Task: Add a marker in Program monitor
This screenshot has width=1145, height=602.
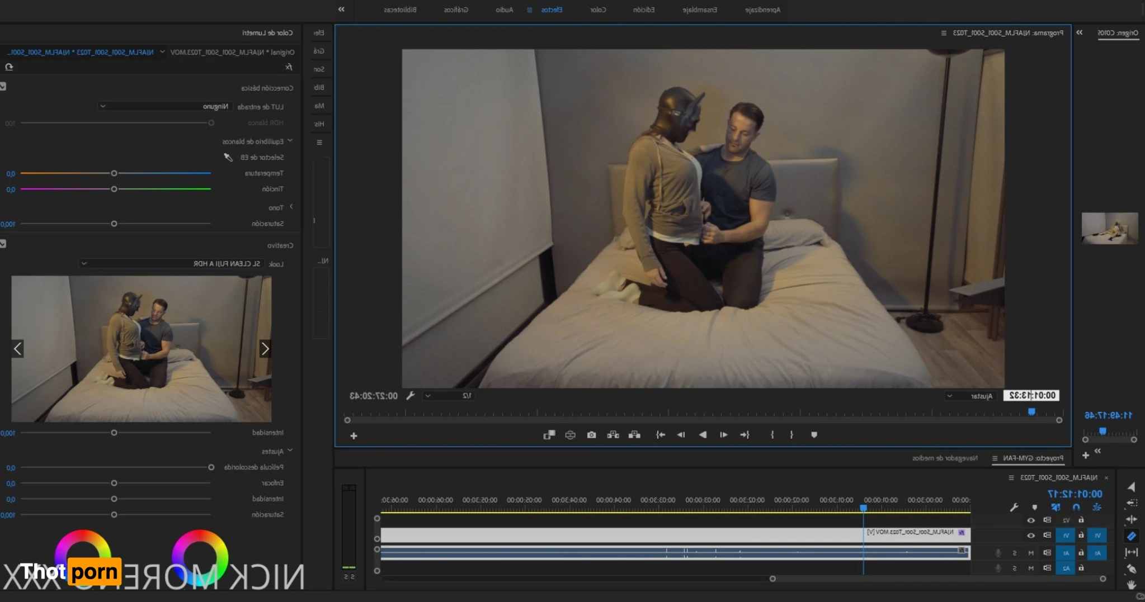Action: (x=814, y=435)
